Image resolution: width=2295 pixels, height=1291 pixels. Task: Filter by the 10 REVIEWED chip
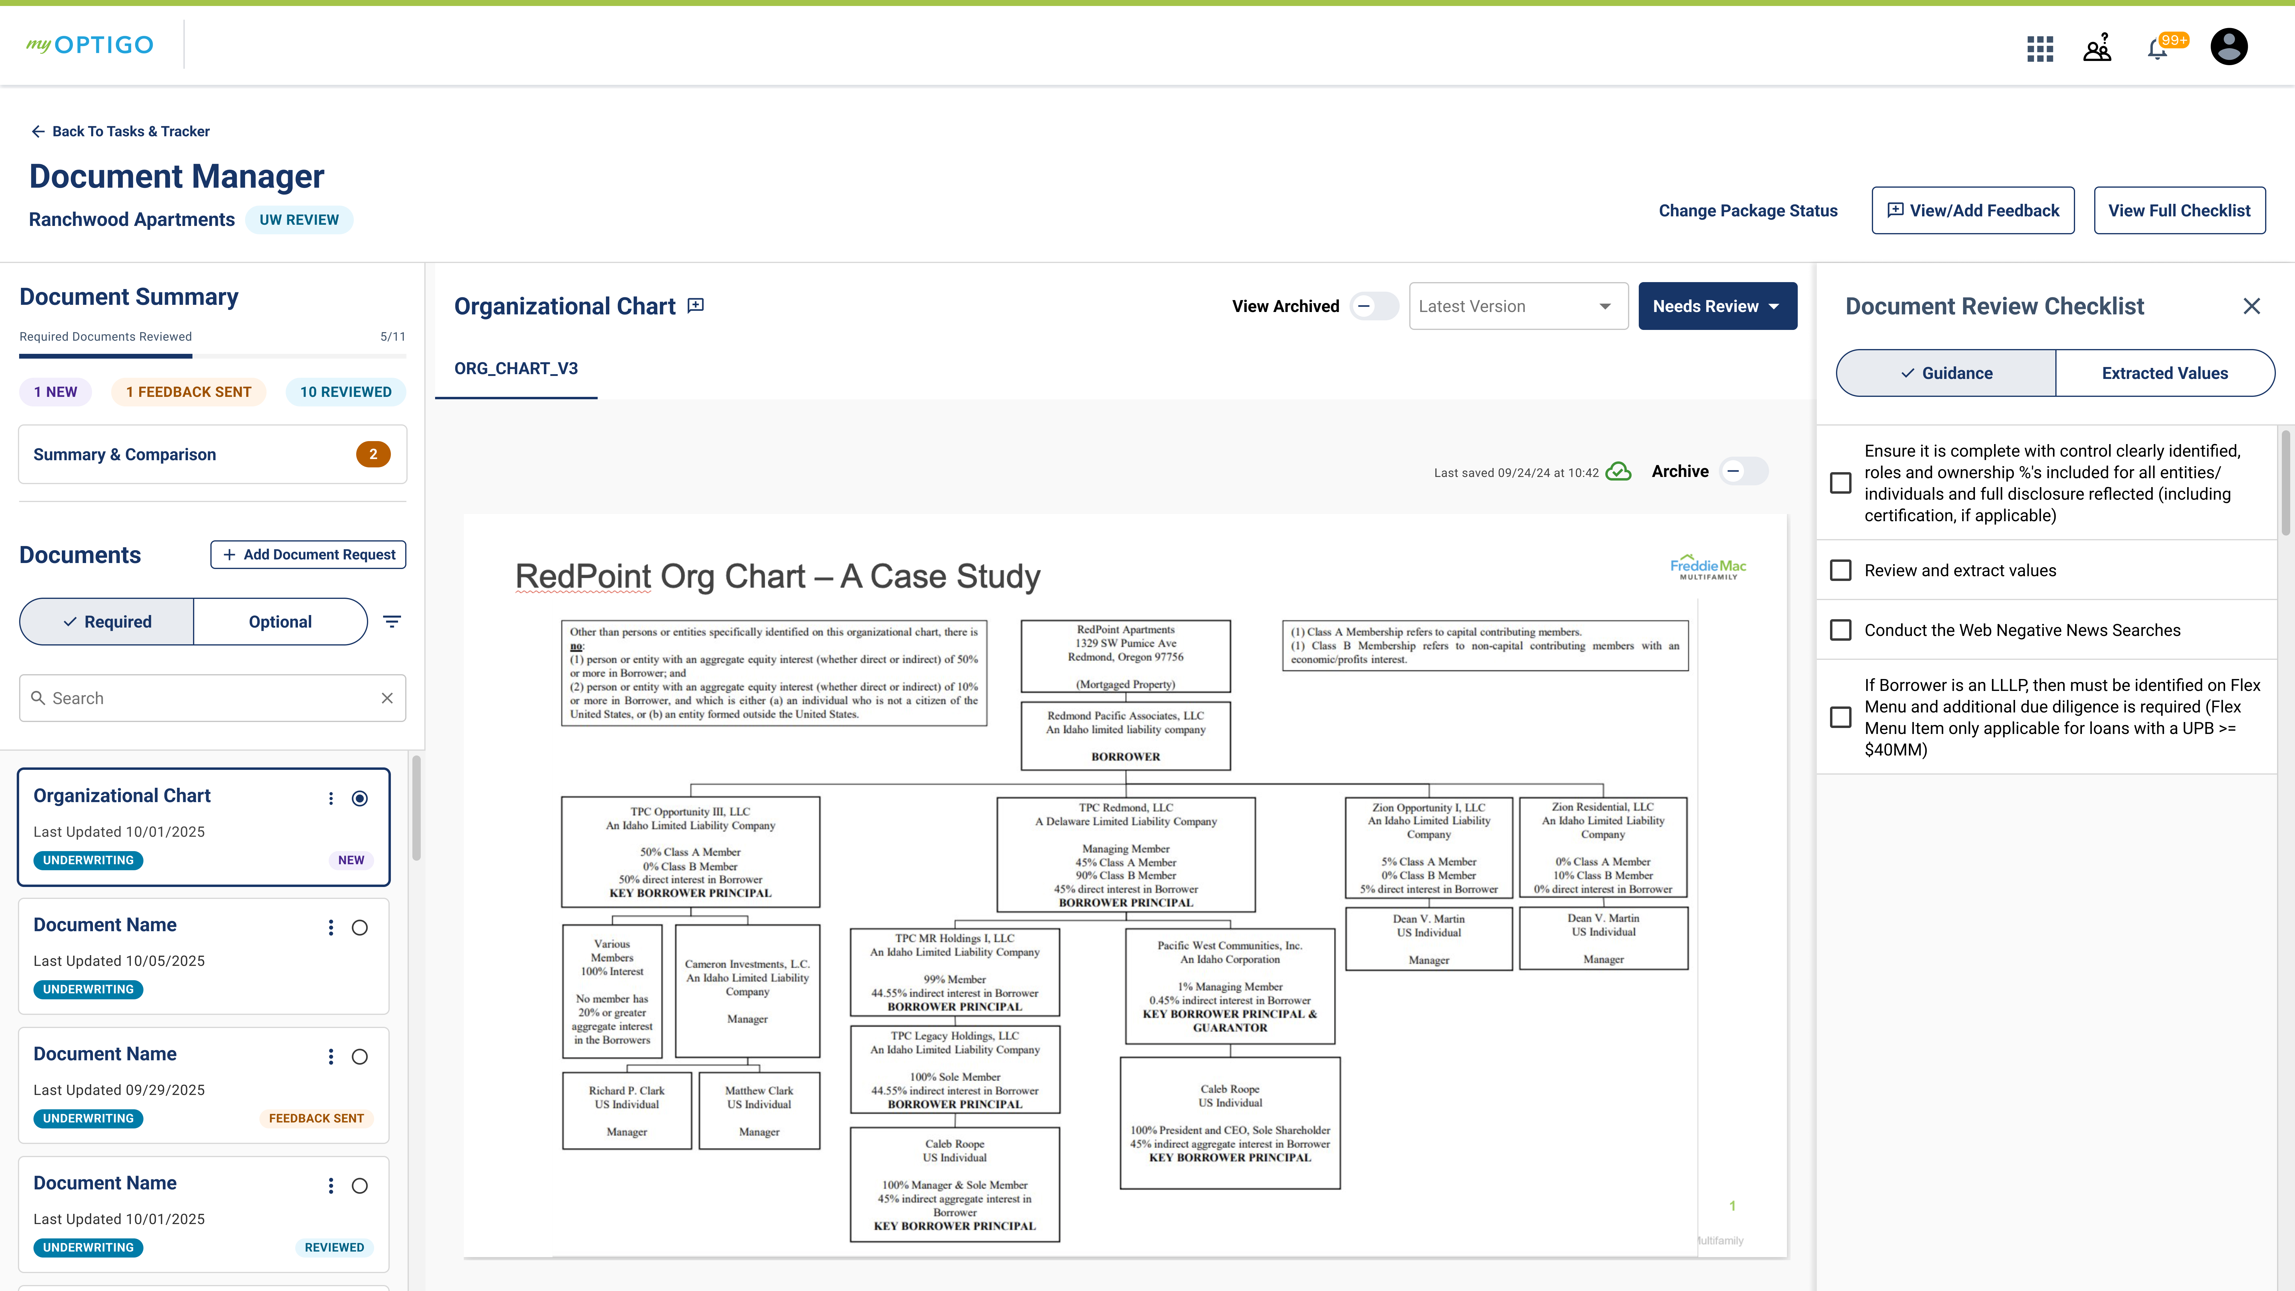coord(346,392)
